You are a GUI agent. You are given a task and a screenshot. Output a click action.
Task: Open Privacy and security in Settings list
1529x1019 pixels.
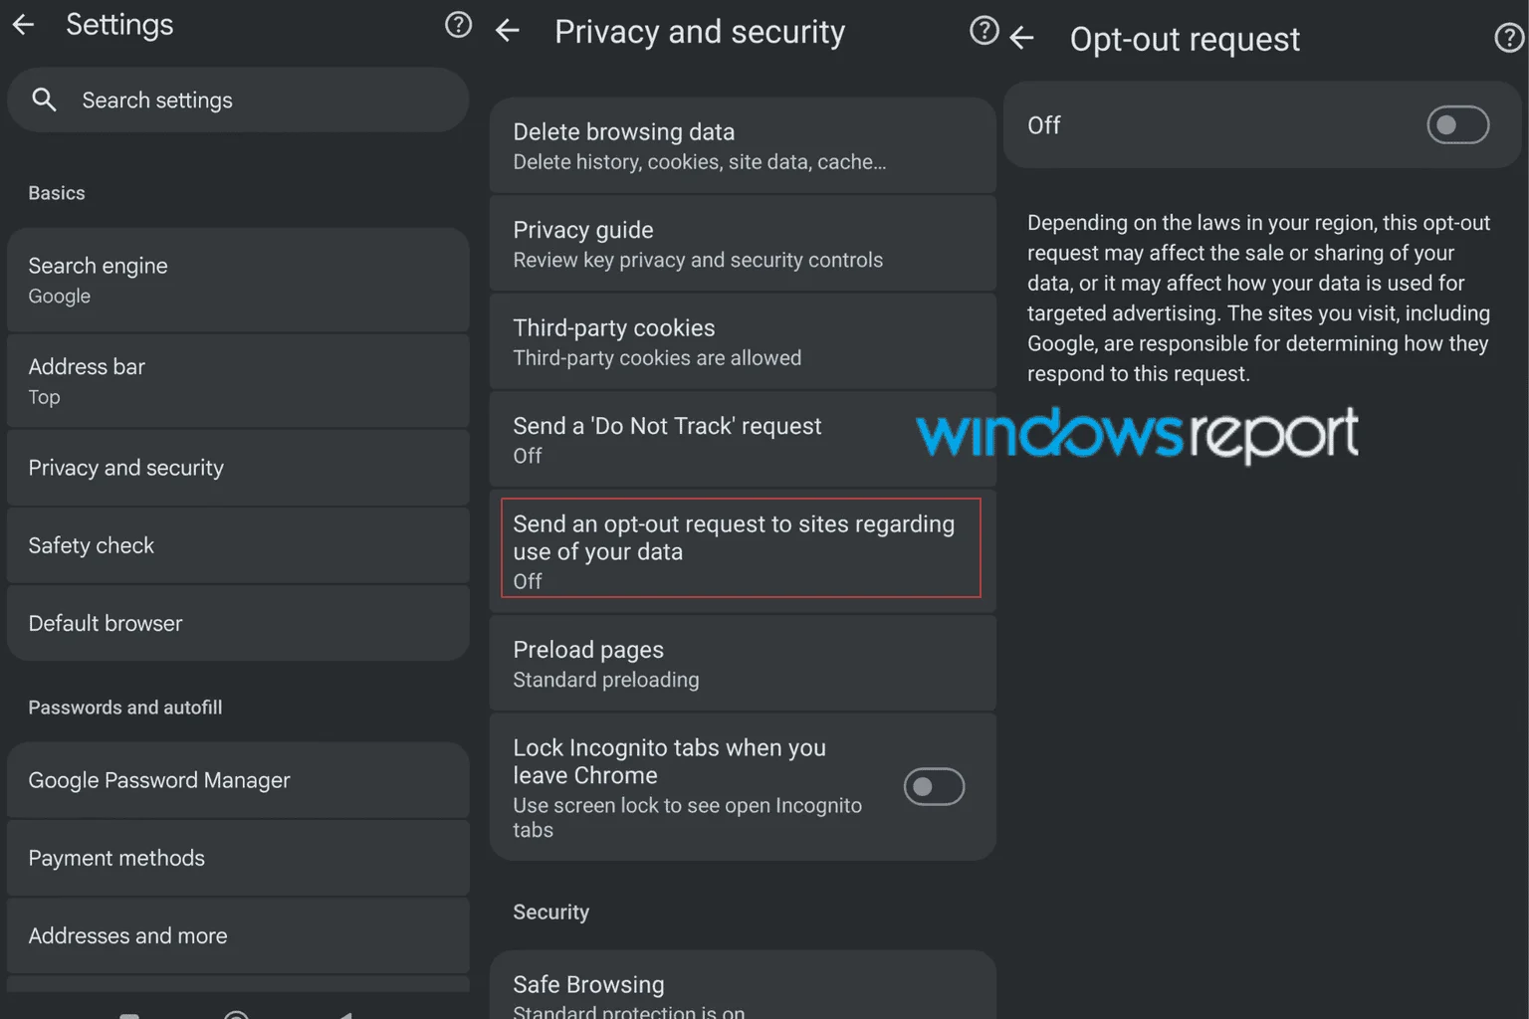coord(238,468)
